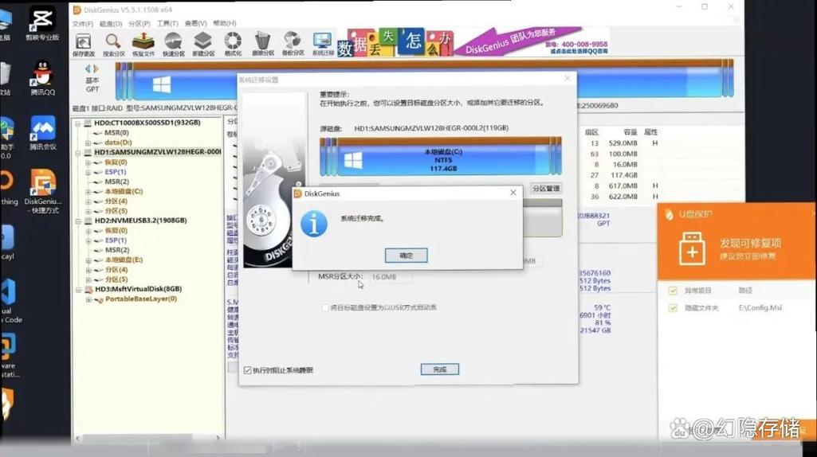Viewport: 817px width, 457px height.
Task: Expand the 本地磁盘(E:) tree node
Action: (x=88, y=260)
